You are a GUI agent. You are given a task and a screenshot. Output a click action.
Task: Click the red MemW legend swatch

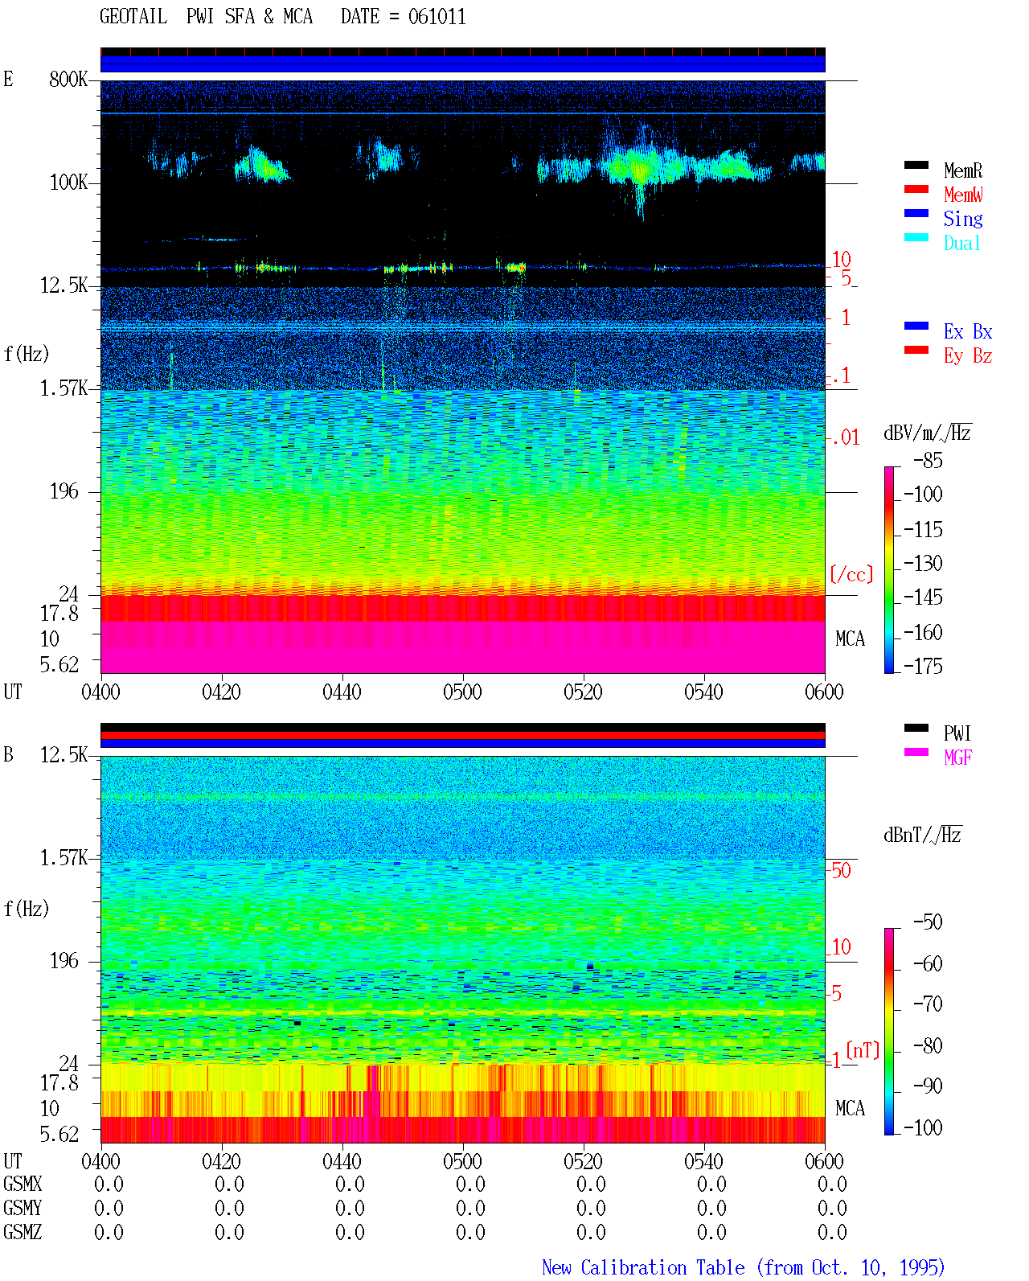point(916,189)
